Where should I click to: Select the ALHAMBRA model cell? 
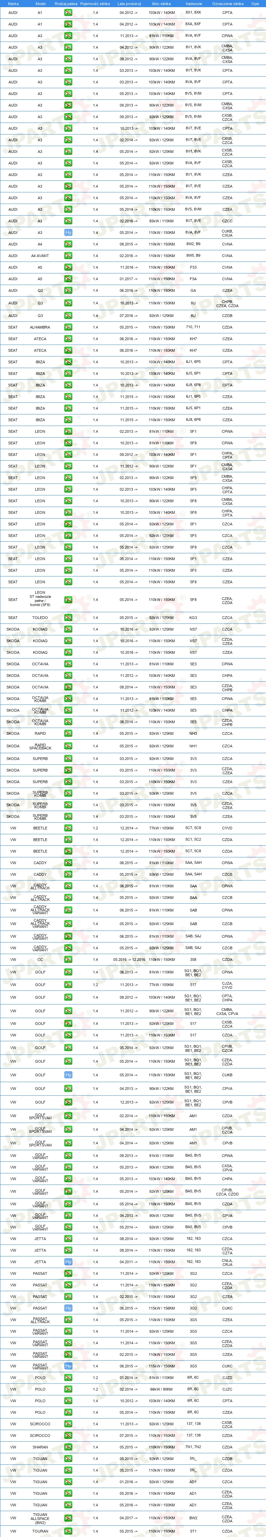40,327
